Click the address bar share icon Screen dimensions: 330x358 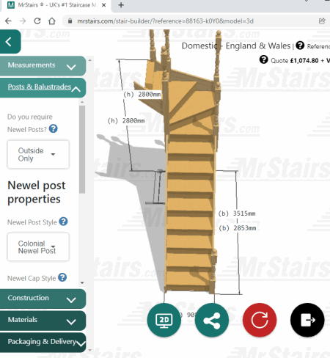[322, 21]
